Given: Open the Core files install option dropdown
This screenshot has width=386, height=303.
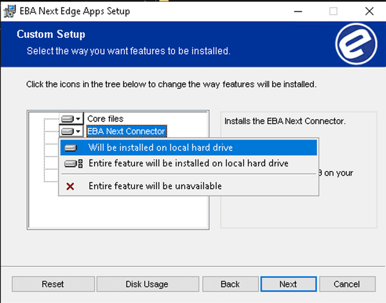Looking at the screenshot, I should (72, 119).
